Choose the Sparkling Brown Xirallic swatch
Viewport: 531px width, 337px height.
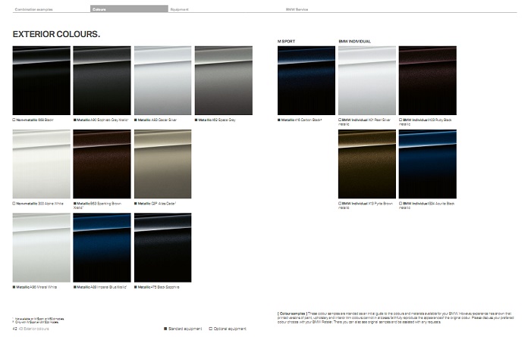coord(102,164)
